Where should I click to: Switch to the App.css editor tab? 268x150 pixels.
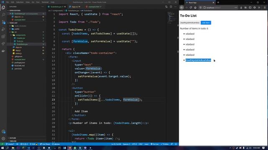click(x=75, y=7)
